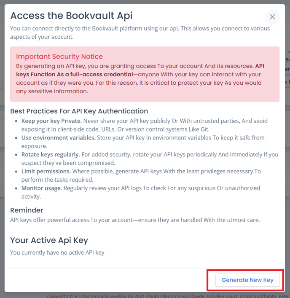290x298 pixels.
Task: Click the 'Limit permissions.' bullet label
Action: click(46, 171)
